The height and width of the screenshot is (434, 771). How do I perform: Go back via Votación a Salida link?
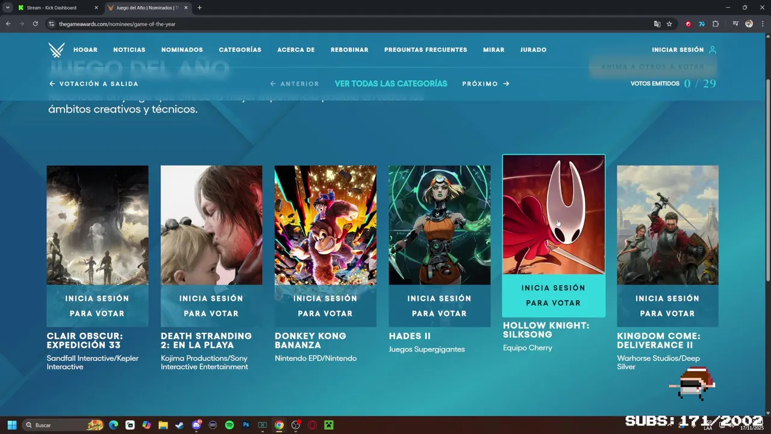click(94, 84)
